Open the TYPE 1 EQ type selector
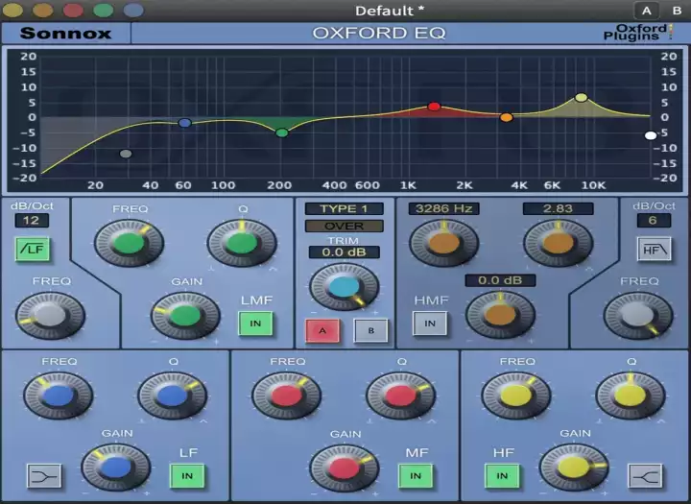691x504 pixels. pyautogui.click(x=345, y=208)
